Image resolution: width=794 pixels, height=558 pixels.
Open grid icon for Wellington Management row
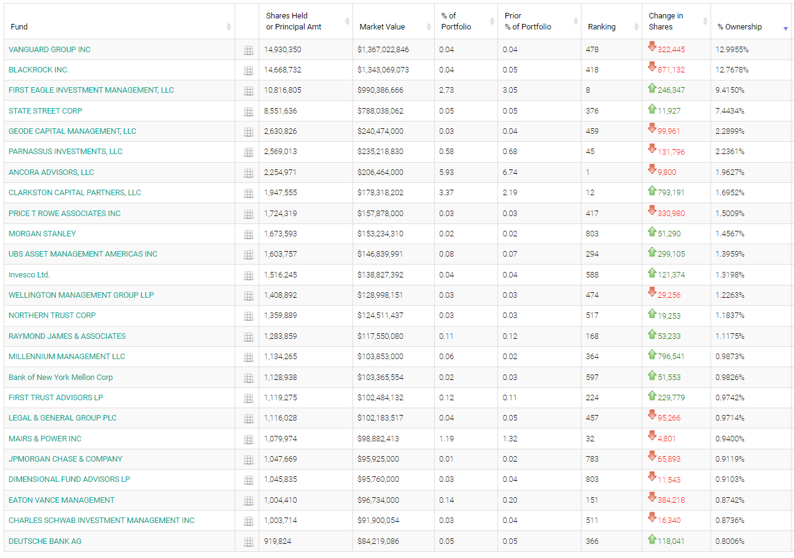(249, 296)
